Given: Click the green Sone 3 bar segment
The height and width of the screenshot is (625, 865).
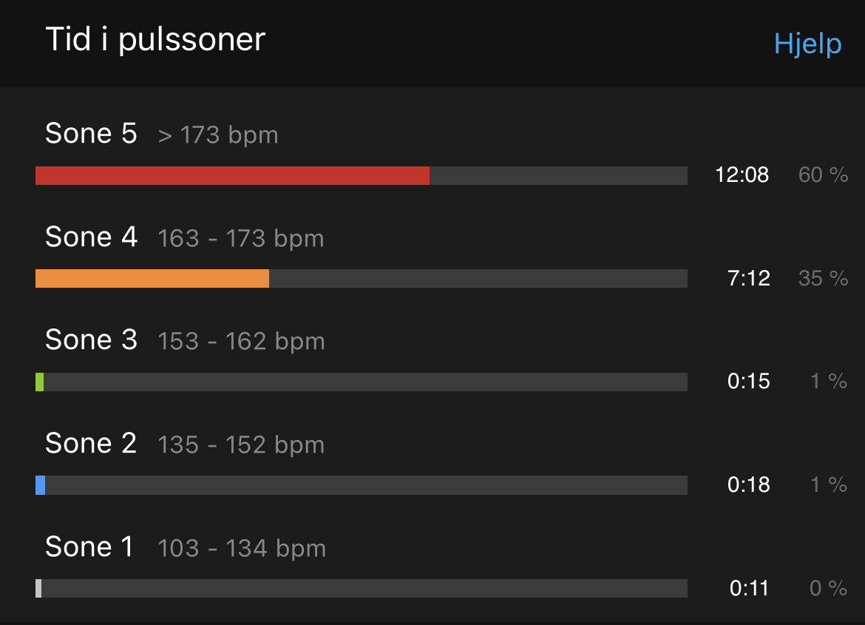Looking at the screenshot, I should click(x=40, y=382).
